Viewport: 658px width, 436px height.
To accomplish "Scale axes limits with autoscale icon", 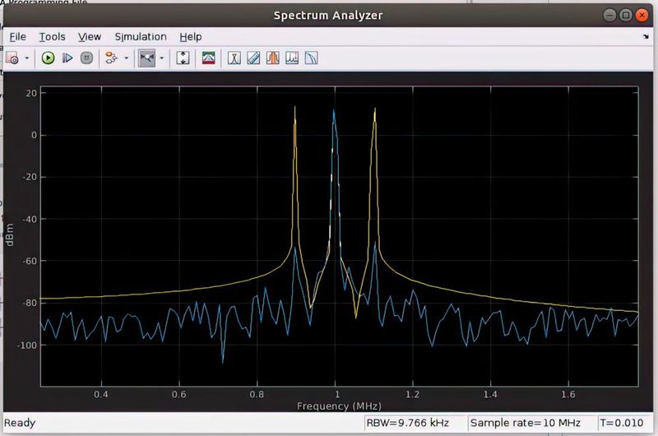I will pyautogui.click(x=183, y=58).
